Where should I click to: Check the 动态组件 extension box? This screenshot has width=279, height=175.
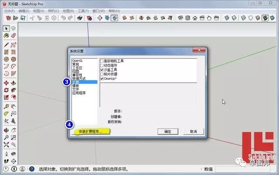coord(102,66)
